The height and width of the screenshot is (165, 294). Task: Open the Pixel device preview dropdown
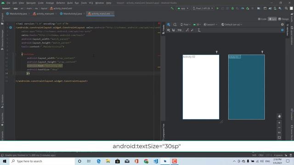[x=185, y=24]
